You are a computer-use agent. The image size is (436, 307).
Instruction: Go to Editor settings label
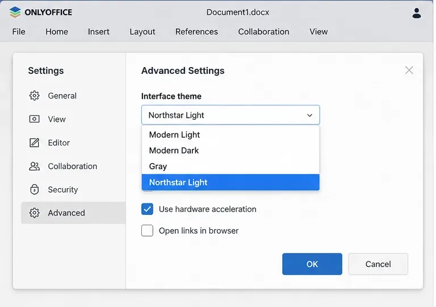(58, 143)
